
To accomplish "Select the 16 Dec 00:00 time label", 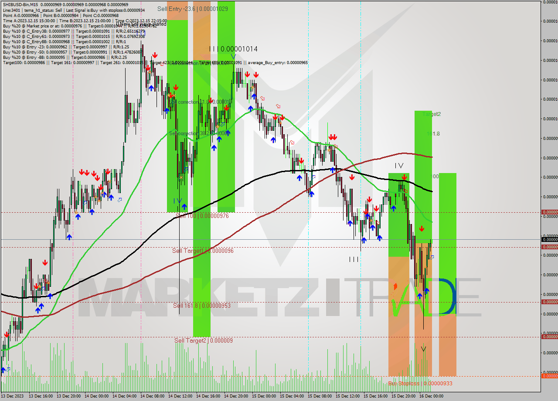I will pyautogui.click(x=431, y=396).
